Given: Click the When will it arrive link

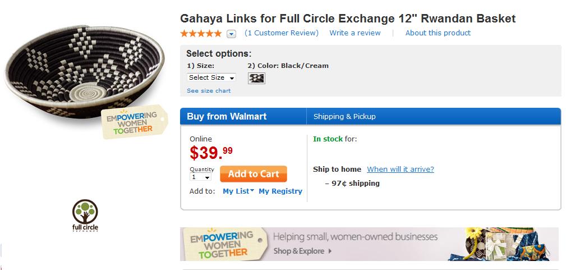Looking at the screenshot, I should point(401,169).
